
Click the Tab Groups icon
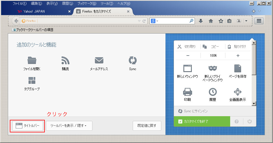pos(32,80)
